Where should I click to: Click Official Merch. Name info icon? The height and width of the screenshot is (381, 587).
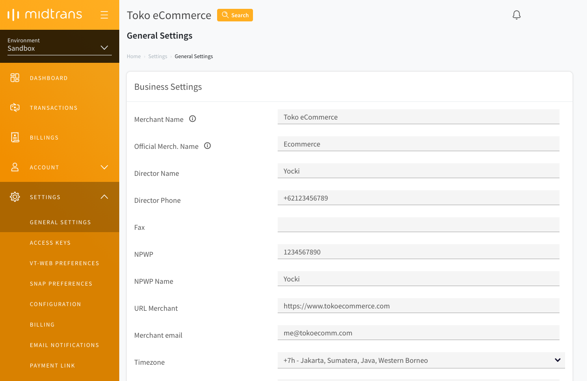click(207, 146)
